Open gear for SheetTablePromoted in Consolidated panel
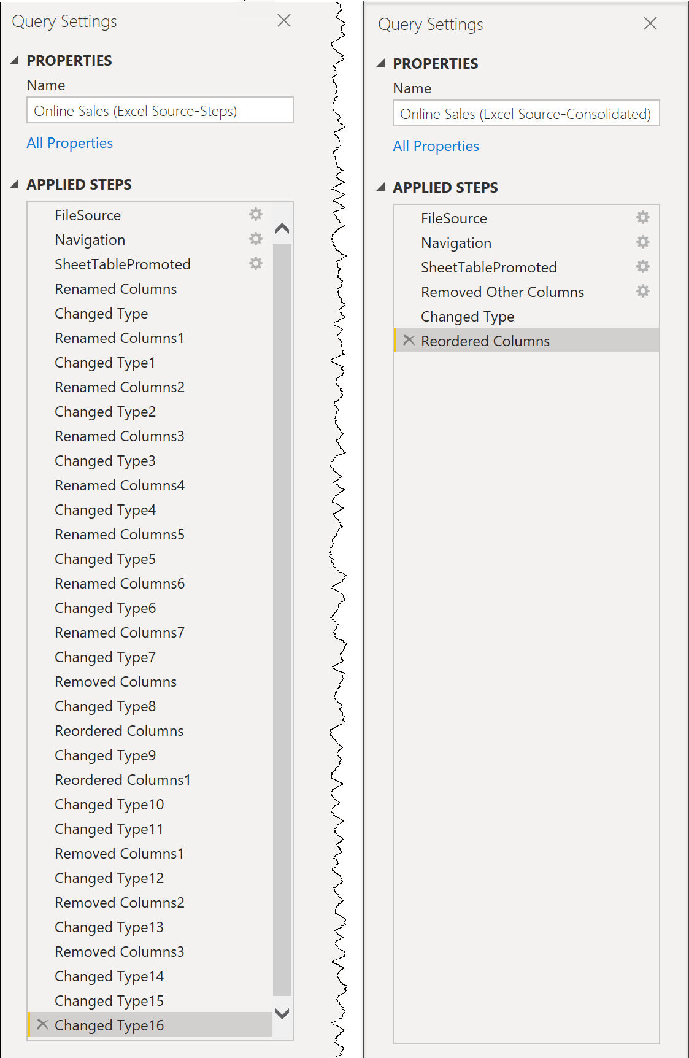Image resolution: width=689 pixels, height=1058 pixels. click(x=643, y=266)
